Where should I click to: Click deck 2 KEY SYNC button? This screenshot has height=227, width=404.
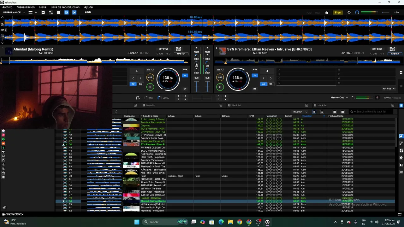coord(377,49)
